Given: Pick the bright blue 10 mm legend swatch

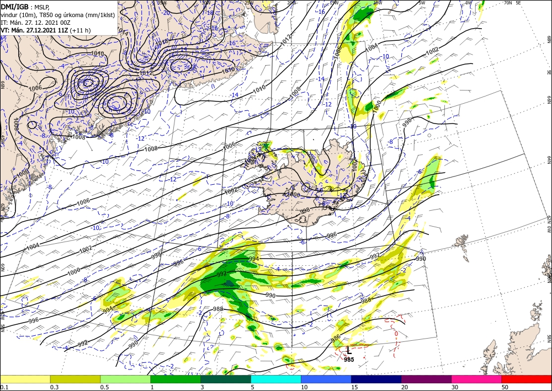Looking at the screenshot, I should tap(326, 379).
